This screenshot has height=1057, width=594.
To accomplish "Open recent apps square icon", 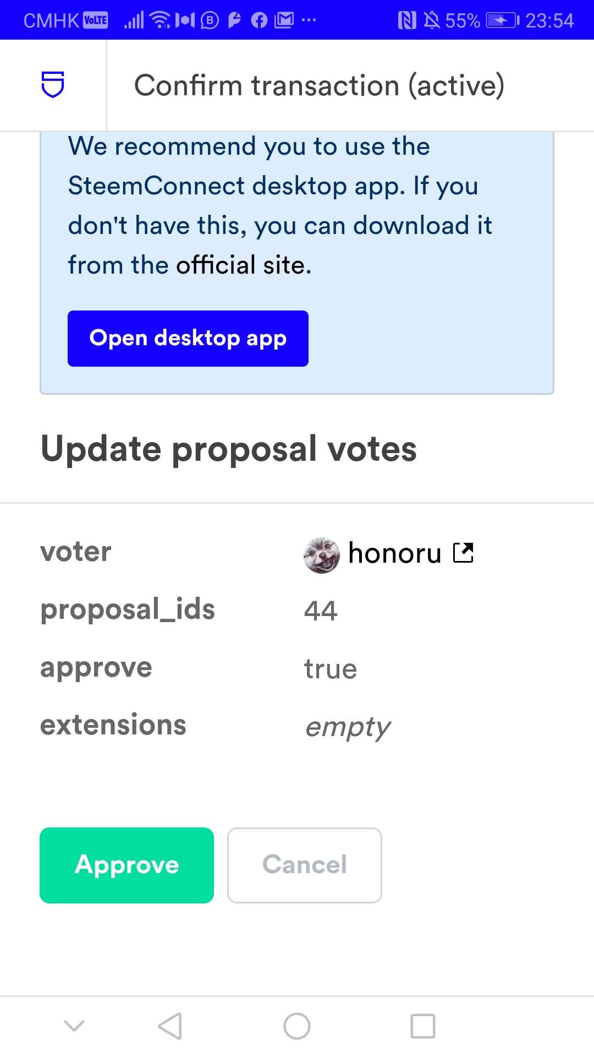I will (x=423, y=1026).
